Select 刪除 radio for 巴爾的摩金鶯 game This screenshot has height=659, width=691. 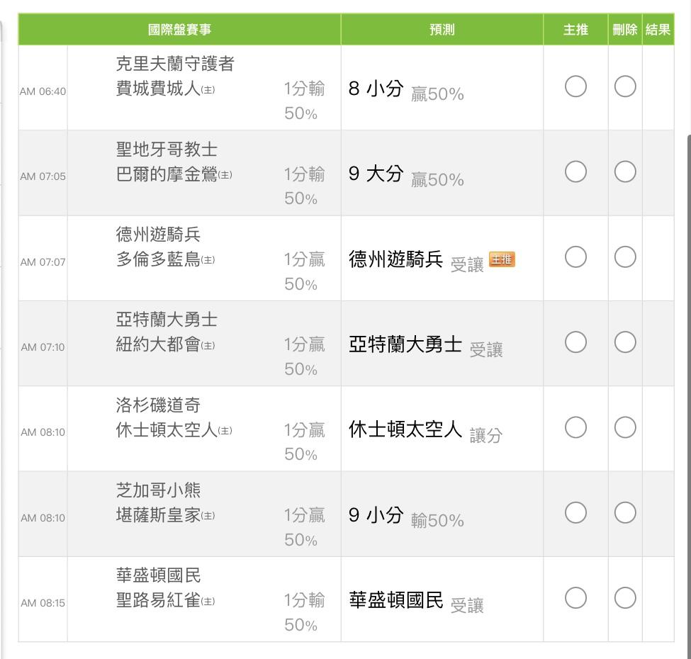tap(625, 172)
